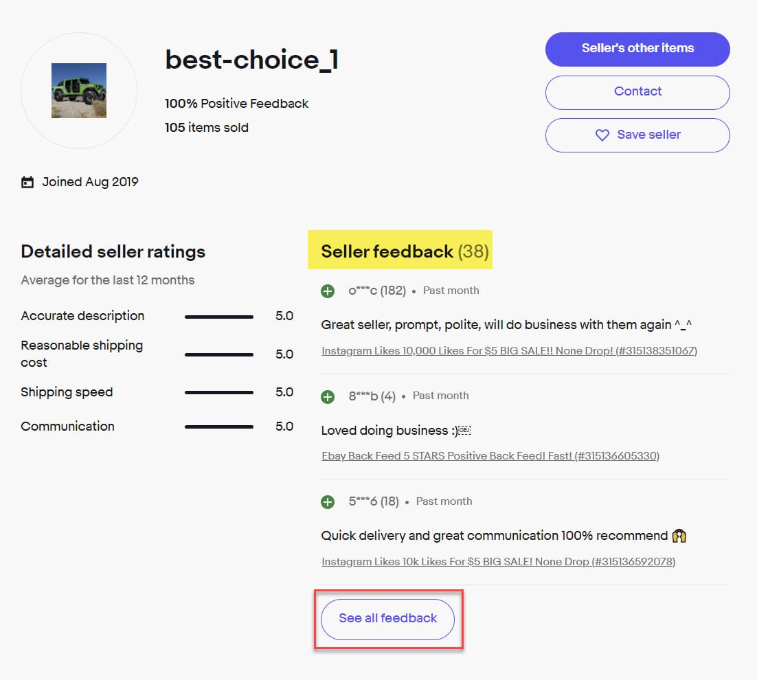
Task: Click the best-choice_1 seller name
Action: [x=251, y=60]
